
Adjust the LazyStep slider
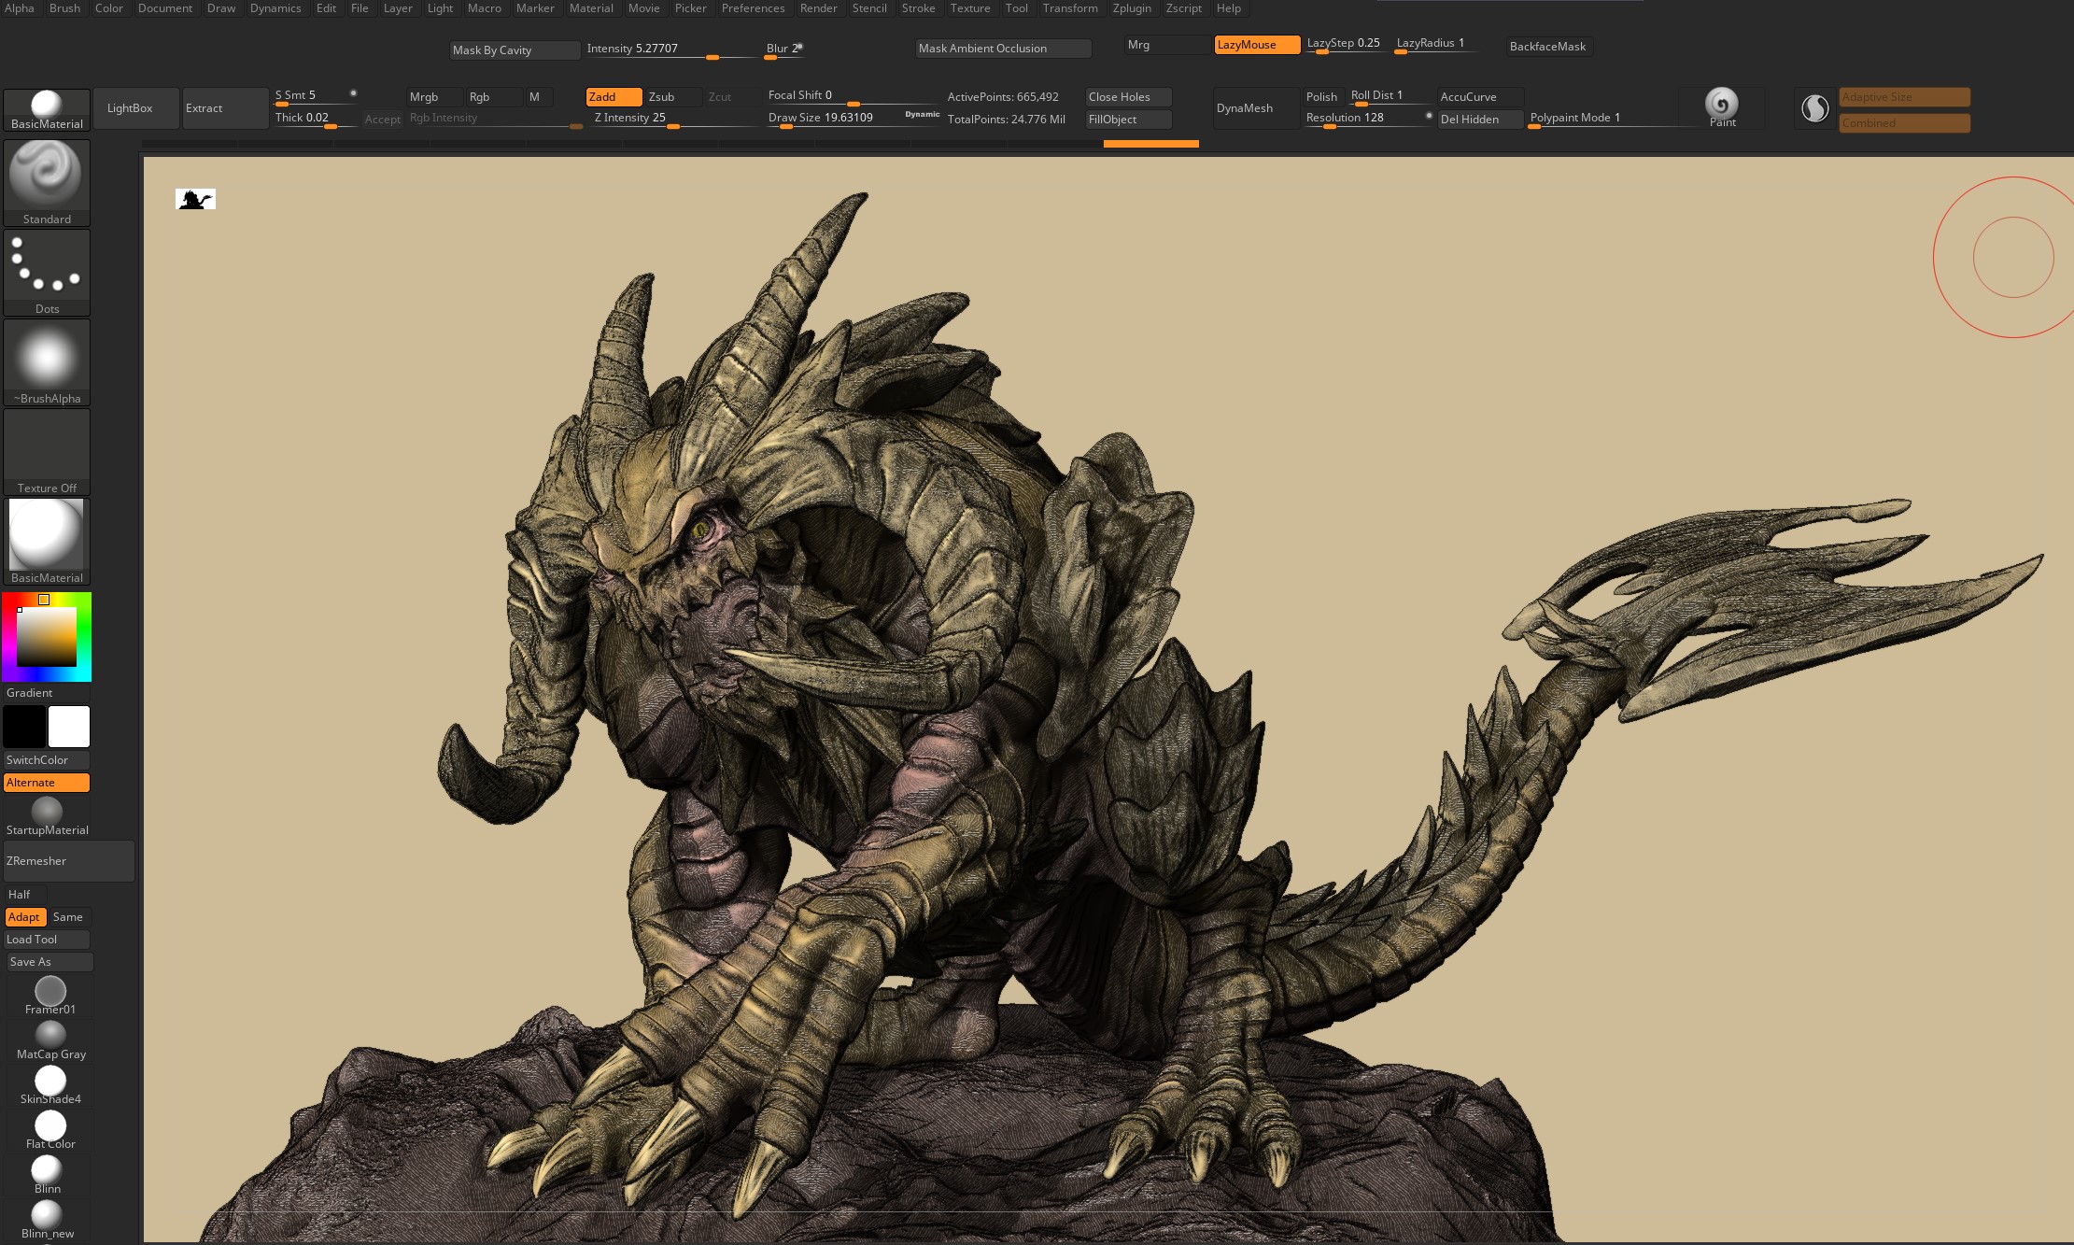pyautogui.click(x=1345, y=45)
